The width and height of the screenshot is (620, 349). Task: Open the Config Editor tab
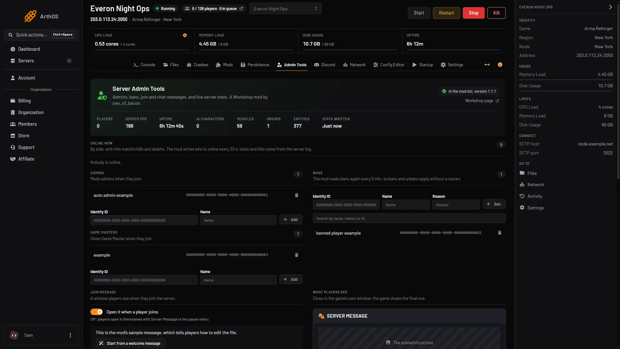(388, 65)
